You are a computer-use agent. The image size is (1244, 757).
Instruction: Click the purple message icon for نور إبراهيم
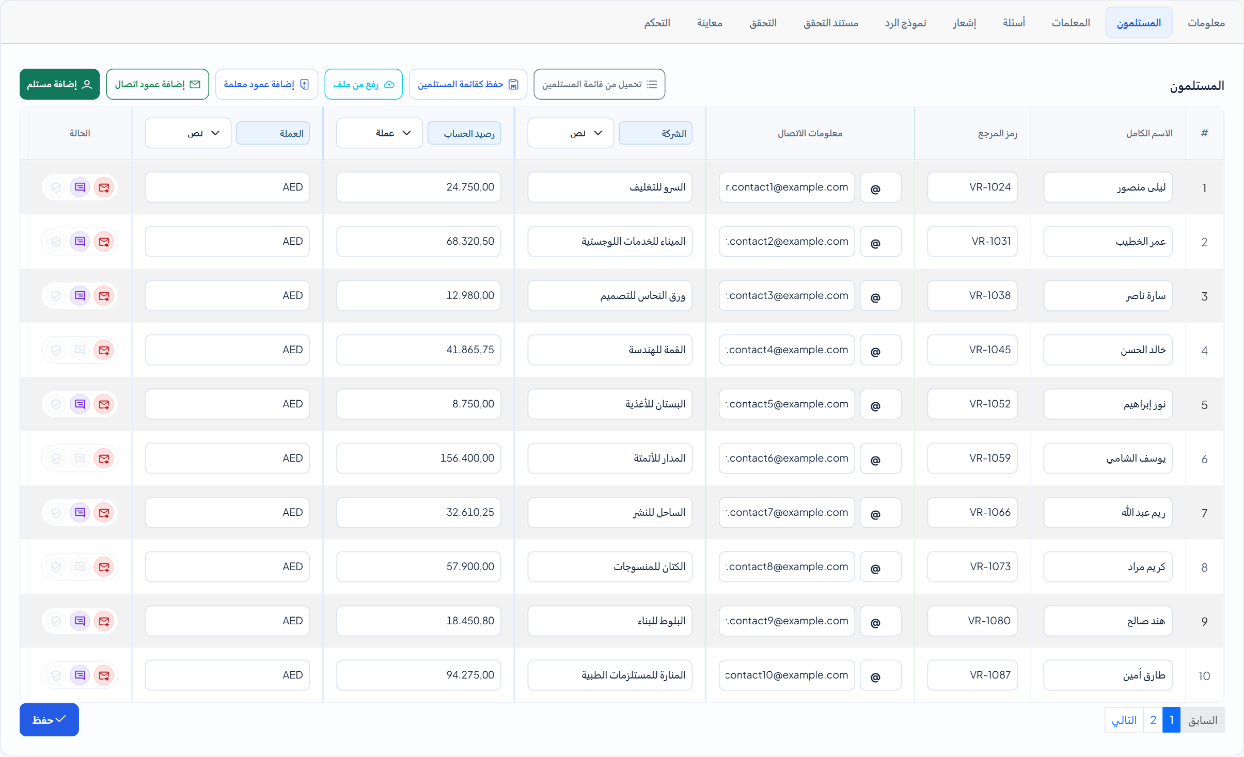[80, 404]
